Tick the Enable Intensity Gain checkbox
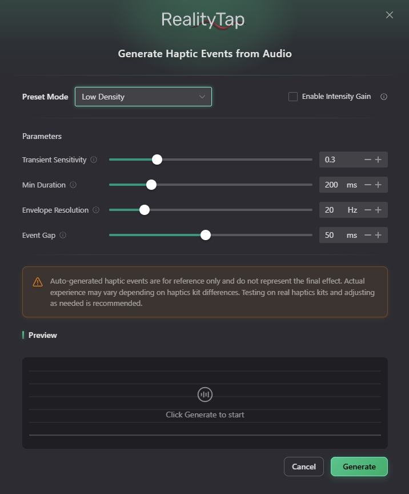409x494 pixels. click(293, 97)
